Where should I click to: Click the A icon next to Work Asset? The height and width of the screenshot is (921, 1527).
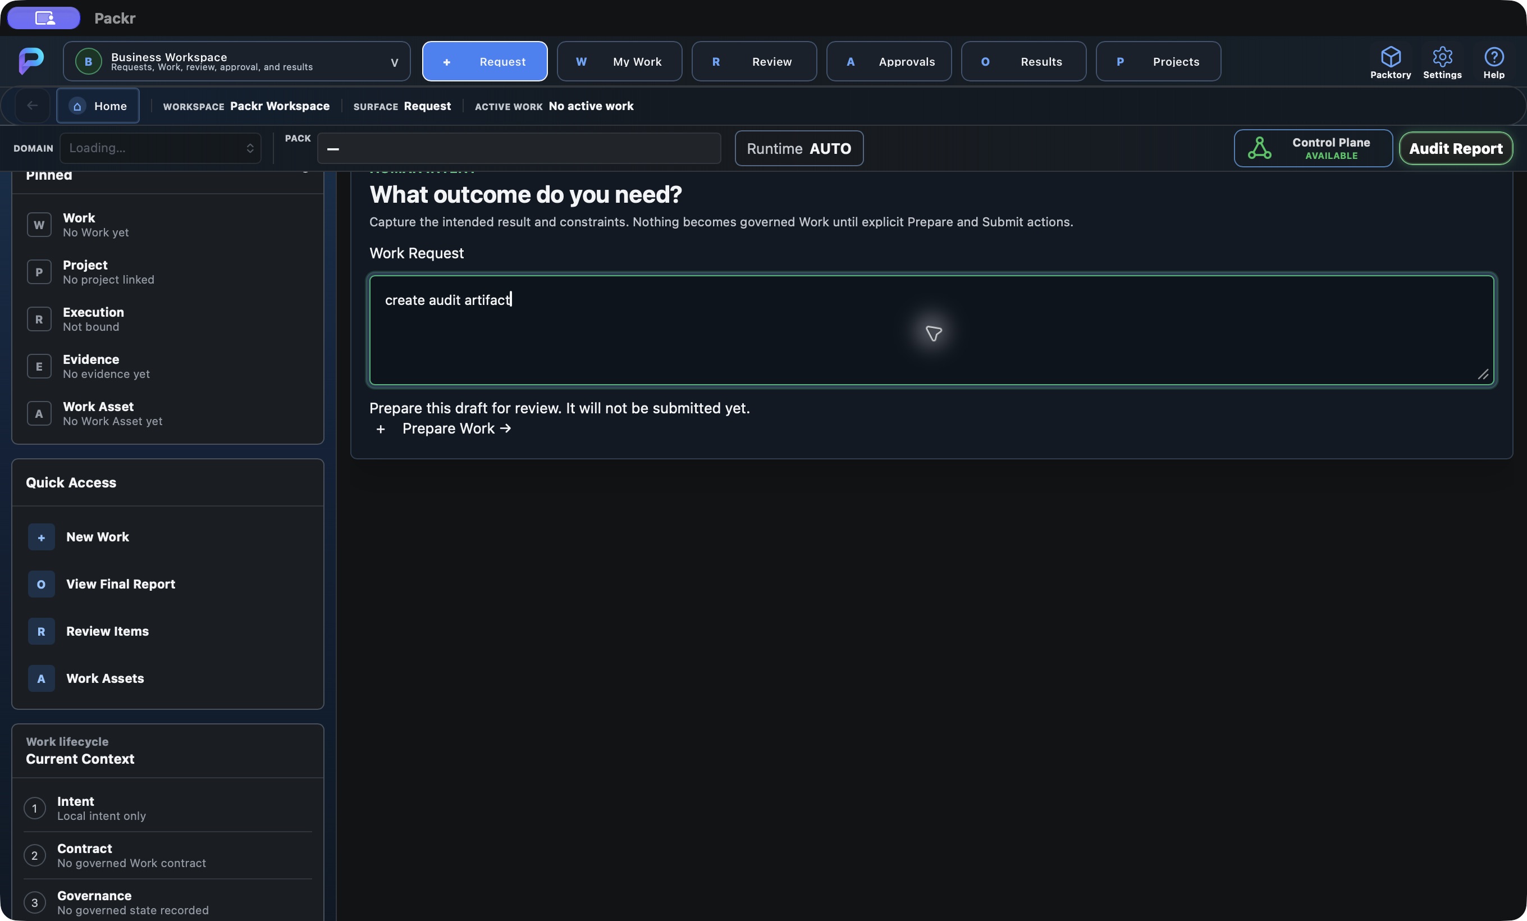point(39,413)
